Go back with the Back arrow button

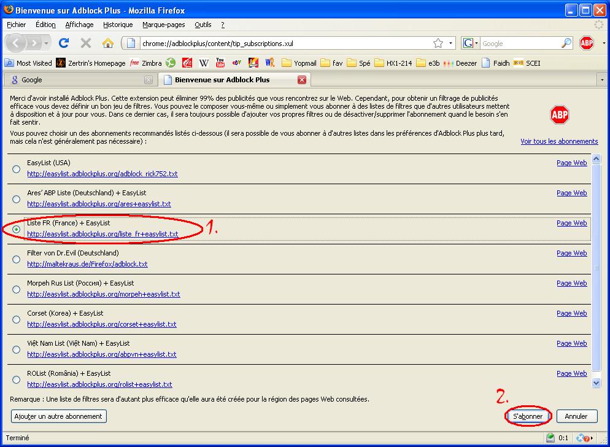coord(15,43)
